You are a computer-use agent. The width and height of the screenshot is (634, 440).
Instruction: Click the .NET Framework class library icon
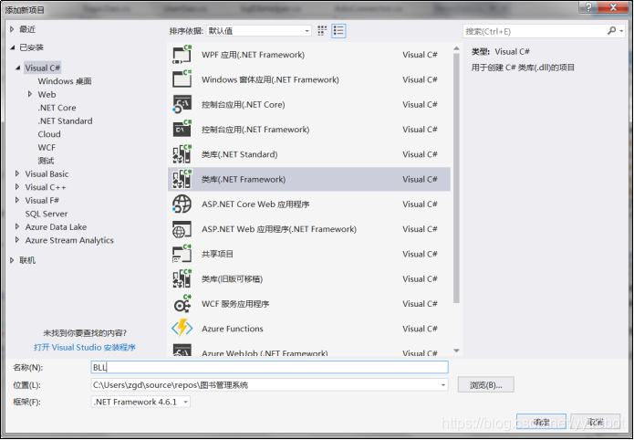point(182,179)
